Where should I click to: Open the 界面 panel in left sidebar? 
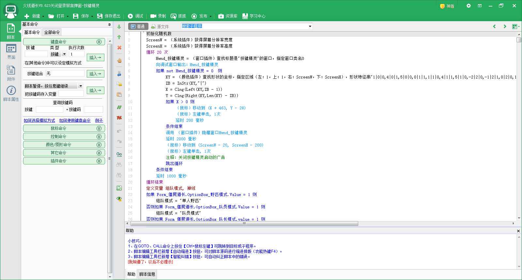click(11, 51)
